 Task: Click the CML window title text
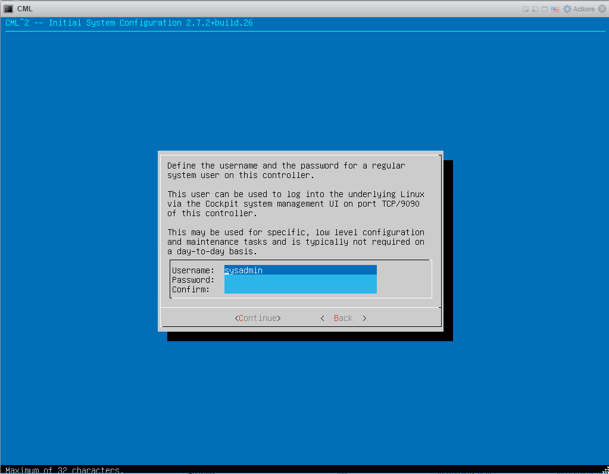coord(25,8)
